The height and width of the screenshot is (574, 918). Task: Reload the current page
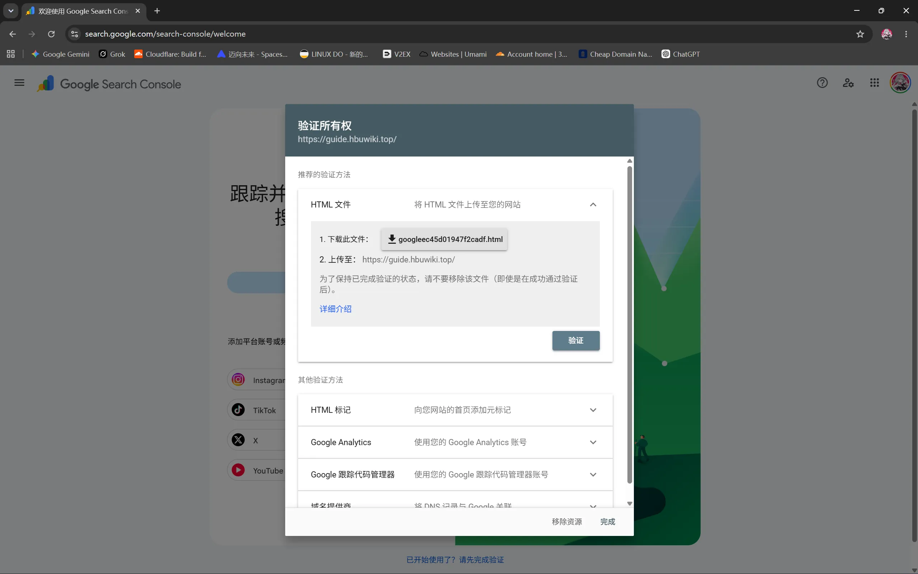click(51, 34)
